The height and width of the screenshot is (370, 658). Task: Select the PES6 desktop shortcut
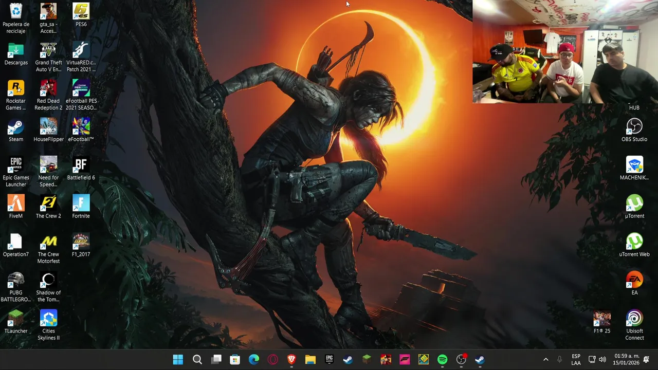[81, 15]
